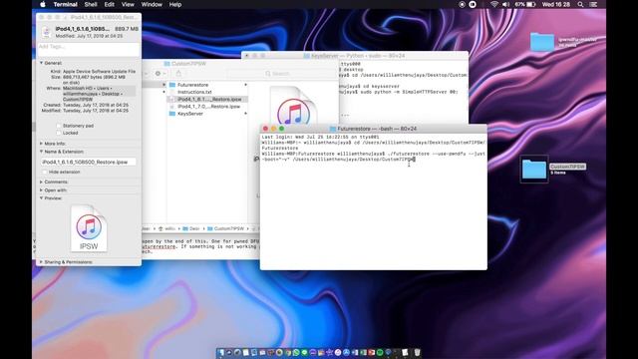The width and height of the screenshot is (638, 359).
Task: Toggle the Hide extension checkbox
Action: click(x=45, y=172)
